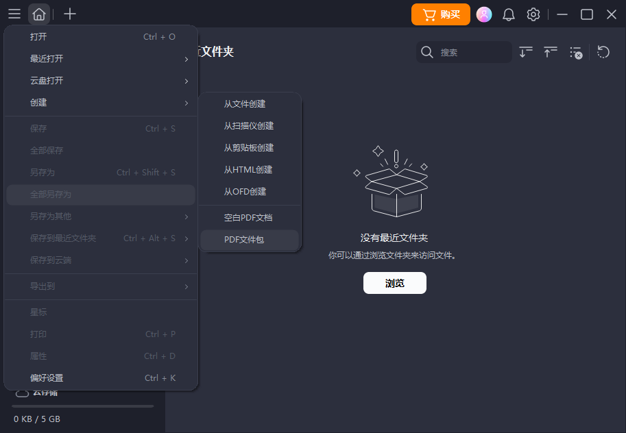
Task: Sort folders in descending order
Action: click(x=526, y=52)
